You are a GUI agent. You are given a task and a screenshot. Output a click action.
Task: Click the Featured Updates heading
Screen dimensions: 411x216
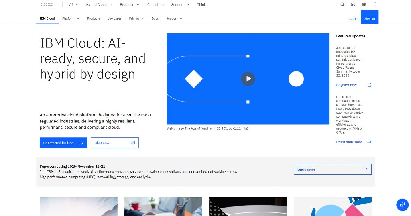click(351, 36)
